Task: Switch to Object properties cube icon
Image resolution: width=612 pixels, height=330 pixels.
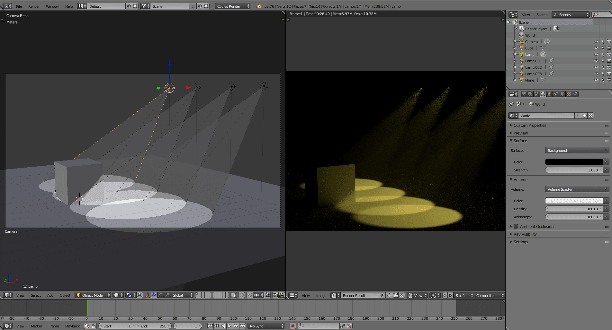Action: [x=549, y=94]
